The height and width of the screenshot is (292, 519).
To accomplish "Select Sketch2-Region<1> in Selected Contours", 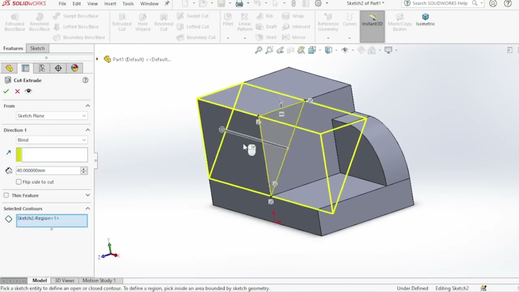I will click(38, 218).
